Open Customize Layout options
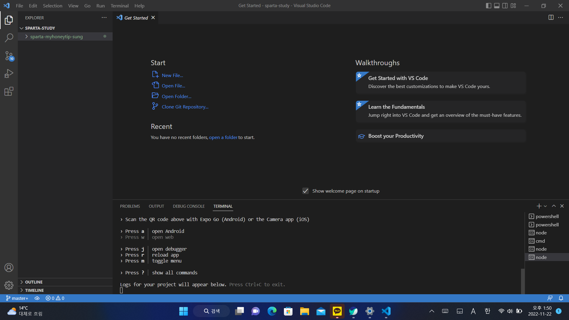Image resolution: width=569 pixels, height=320 pixels. click(513, 6)
